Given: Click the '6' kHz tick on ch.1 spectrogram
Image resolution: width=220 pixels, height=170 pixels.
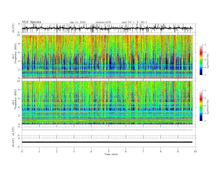Looking at the screenshot, I should [x=19, y=52].
